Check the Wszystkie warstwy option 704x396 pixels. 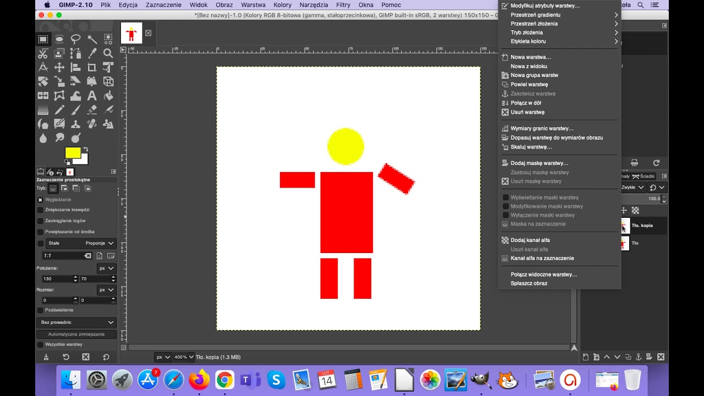40,344
